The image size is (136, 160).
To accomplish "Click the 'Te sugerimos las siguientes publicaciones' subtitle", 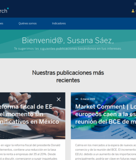I will click(x=68, y=49).
